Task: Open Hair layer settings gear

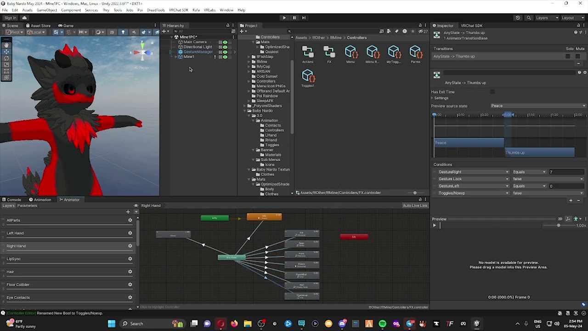Action: click(x=130, y=272)
